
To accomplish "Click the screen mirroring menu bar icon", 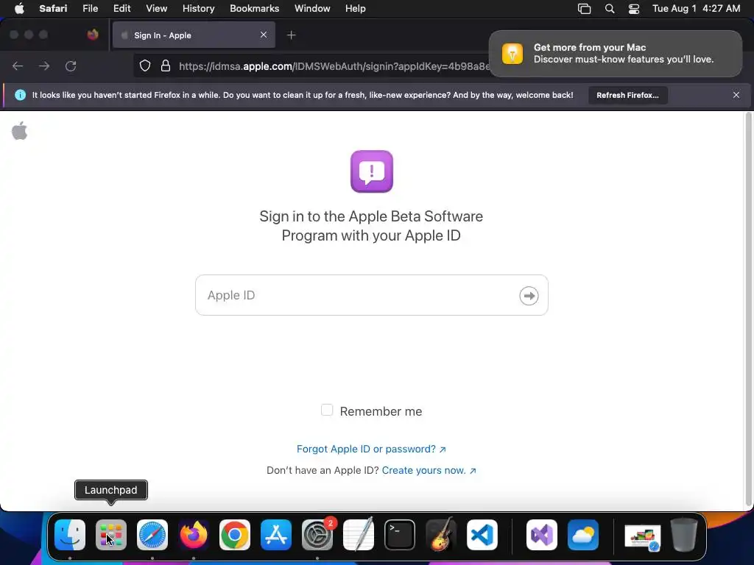I will click(x=584, y=9).
